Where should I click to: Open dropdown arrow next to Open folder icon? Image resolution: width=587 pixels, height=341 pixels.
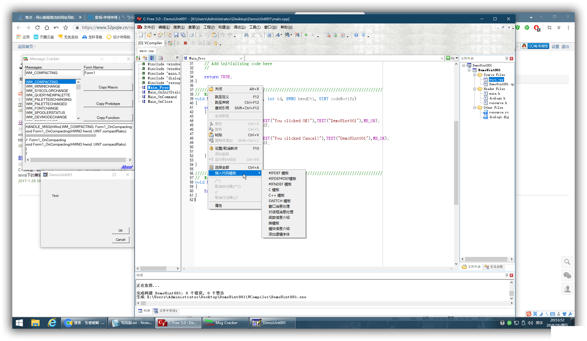155,35
